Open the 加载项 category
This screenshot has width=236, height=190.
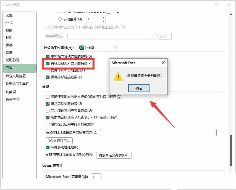pyautogui.click(x=20, y=92)
